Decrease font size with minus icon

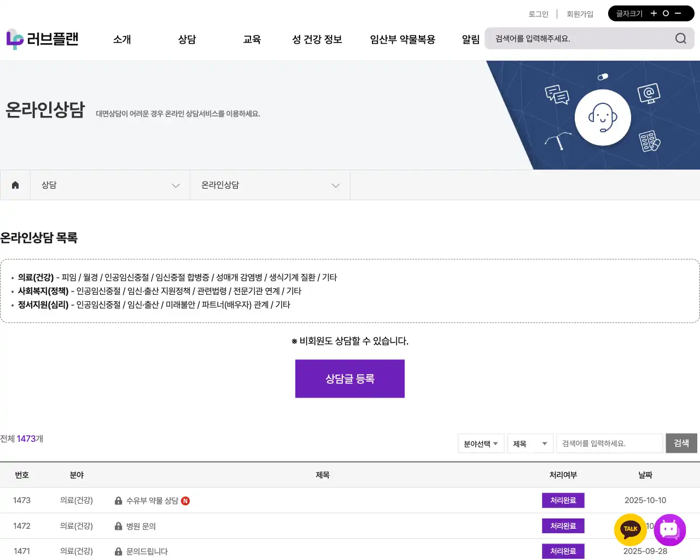(678, 14)
